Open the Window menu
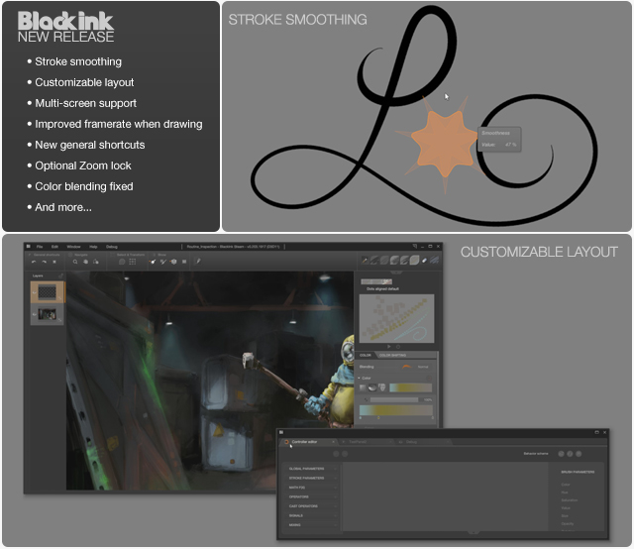 point(73,247)
